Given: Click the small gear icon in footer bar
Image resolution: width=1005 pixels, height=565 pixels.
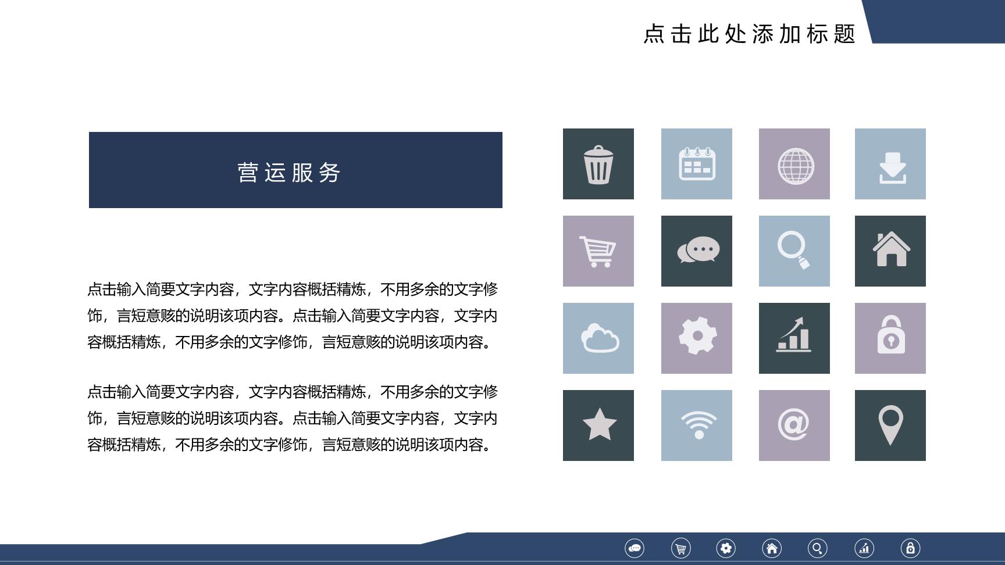Looking at the screenshot, I should 726,548.
